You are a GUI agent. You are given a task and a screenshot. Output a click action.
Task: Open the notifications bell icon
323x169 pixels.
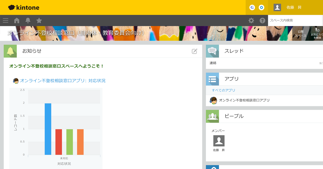point(28,20)
